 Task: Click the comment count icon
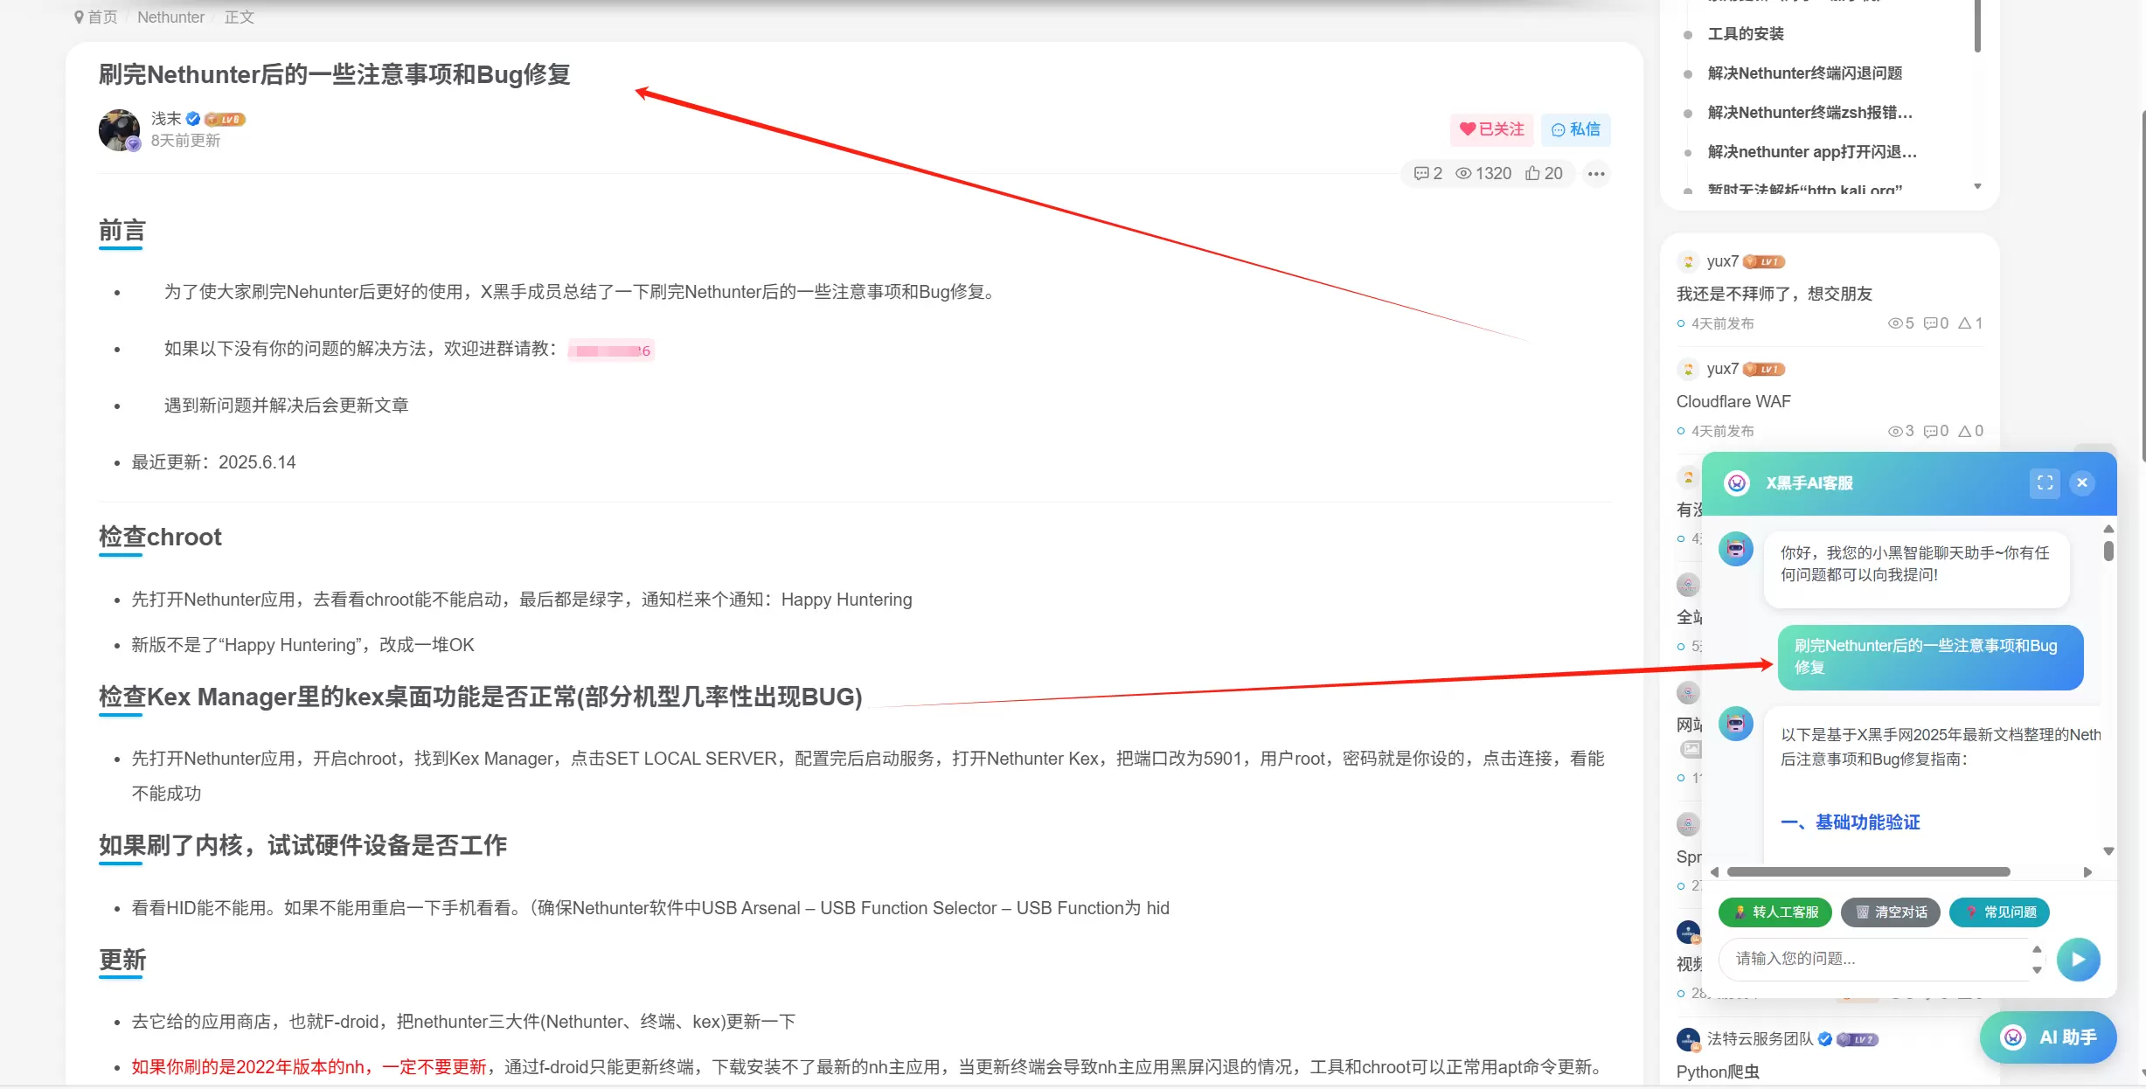[1427, 173]
